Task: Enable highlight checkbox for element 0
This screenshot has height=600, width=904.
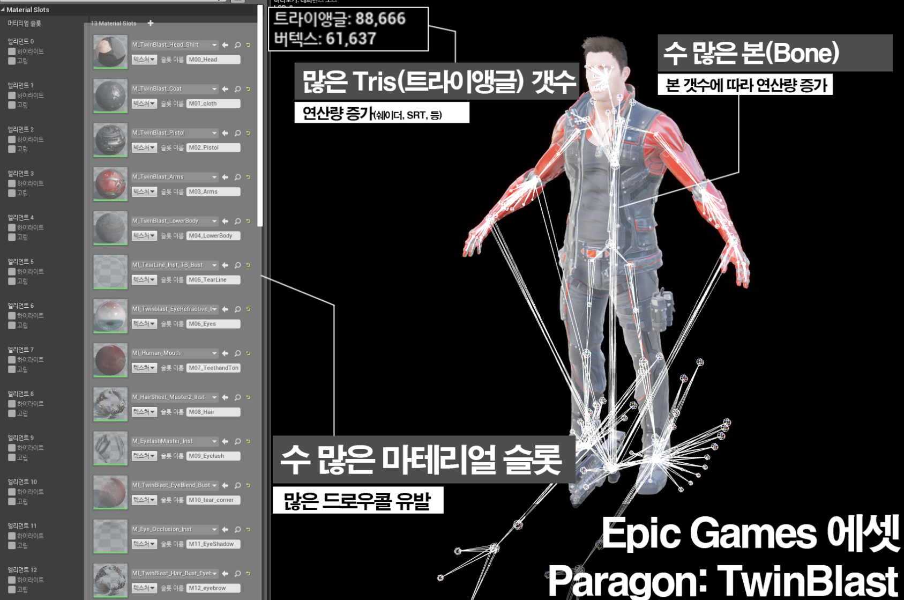Action: coord(12,51)
